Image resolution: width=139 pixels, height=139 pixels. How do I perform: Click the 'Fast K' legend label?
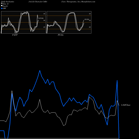5,6
